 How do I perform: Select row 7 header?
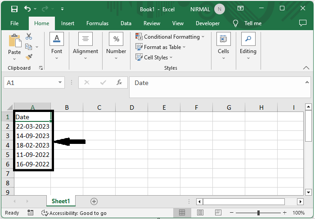tap(8, 174)
